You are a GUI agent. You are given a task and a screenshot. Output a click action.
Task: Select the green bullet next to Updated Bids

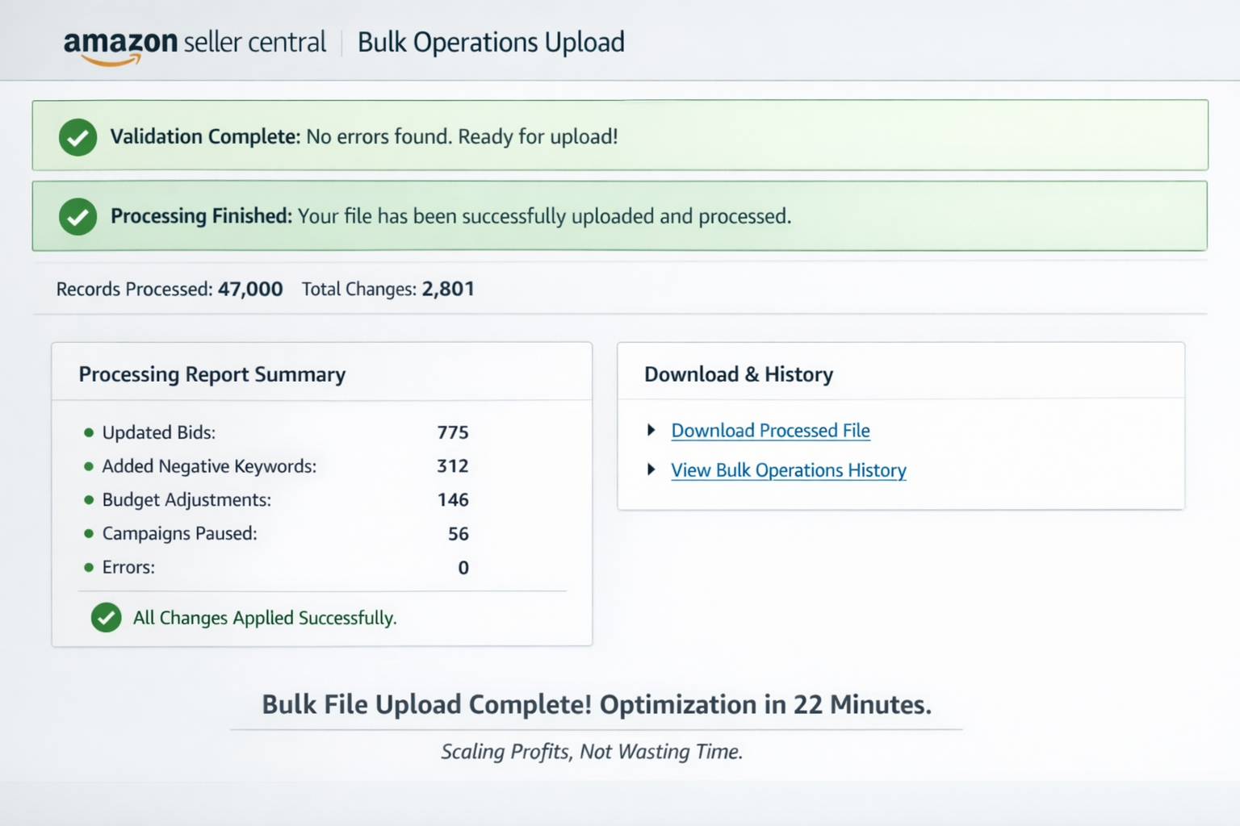[89, 432]
